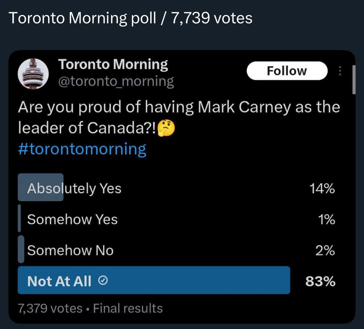Click the 7,379 votes count
This screenshot has width=364, height=329.
pos(50,308)
